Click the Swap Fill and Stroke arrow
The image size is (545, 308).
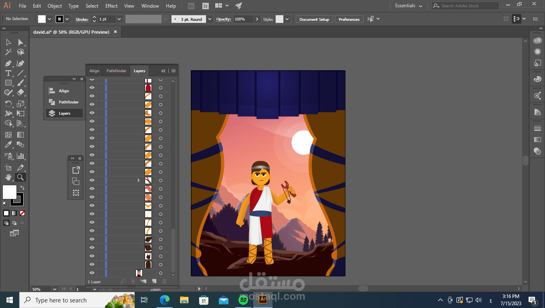[x=22, y=188]
